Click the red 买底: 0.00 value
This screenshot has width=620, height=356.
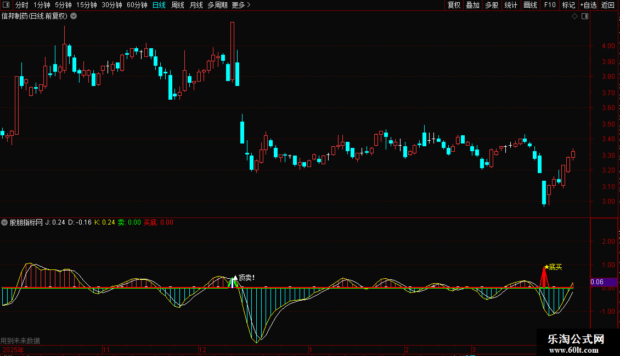[159, 222]
